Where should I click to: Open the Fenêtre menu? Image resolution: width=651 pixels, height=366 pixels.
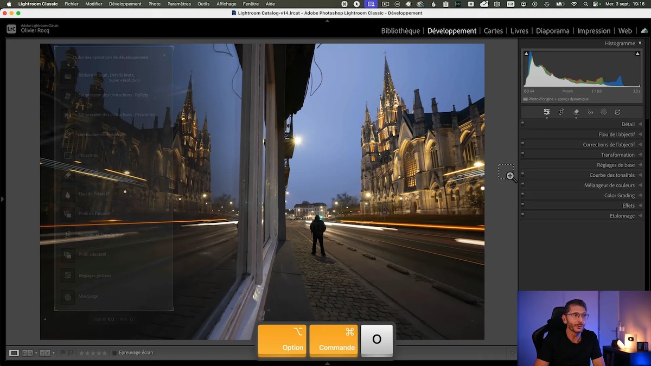[251, 4]
